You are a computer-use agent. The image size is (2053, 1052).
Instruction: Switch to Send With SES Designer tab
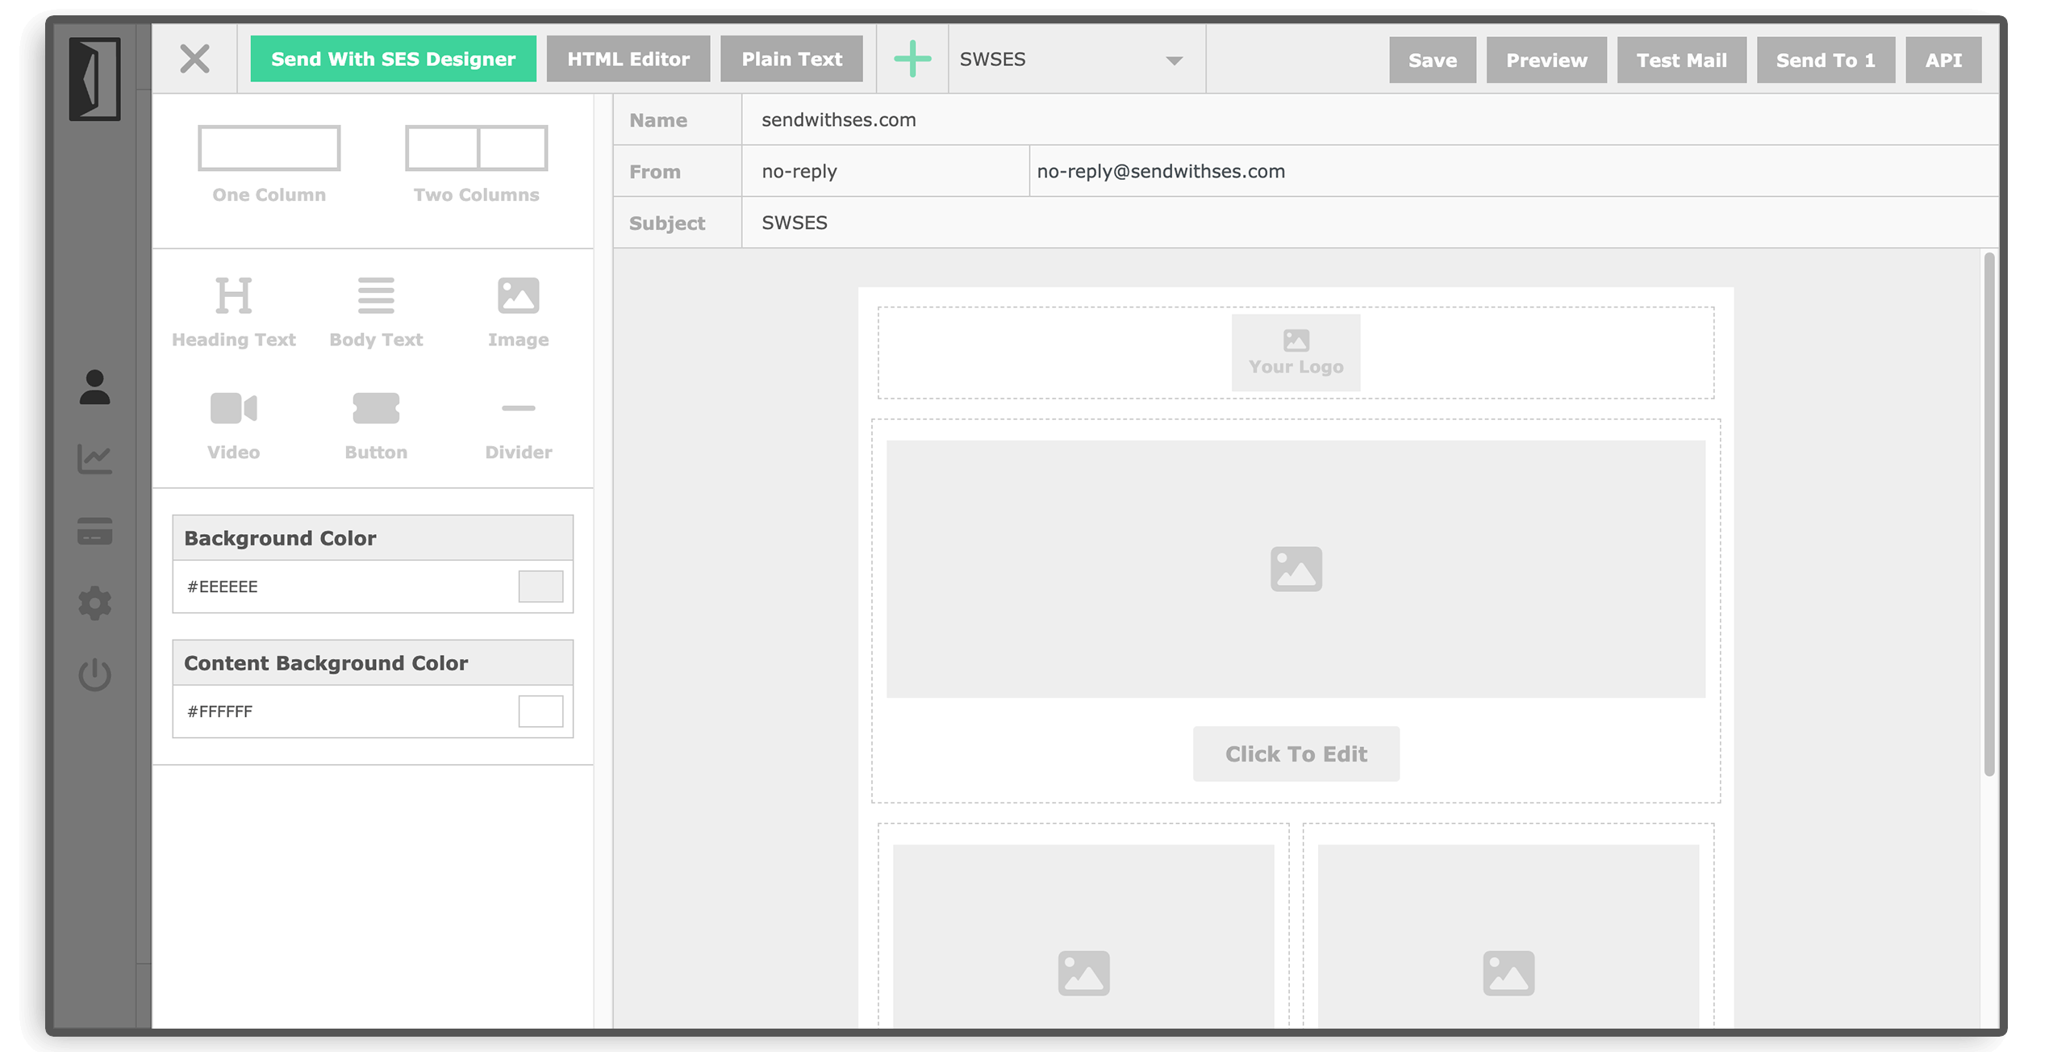tap(393, 59)
